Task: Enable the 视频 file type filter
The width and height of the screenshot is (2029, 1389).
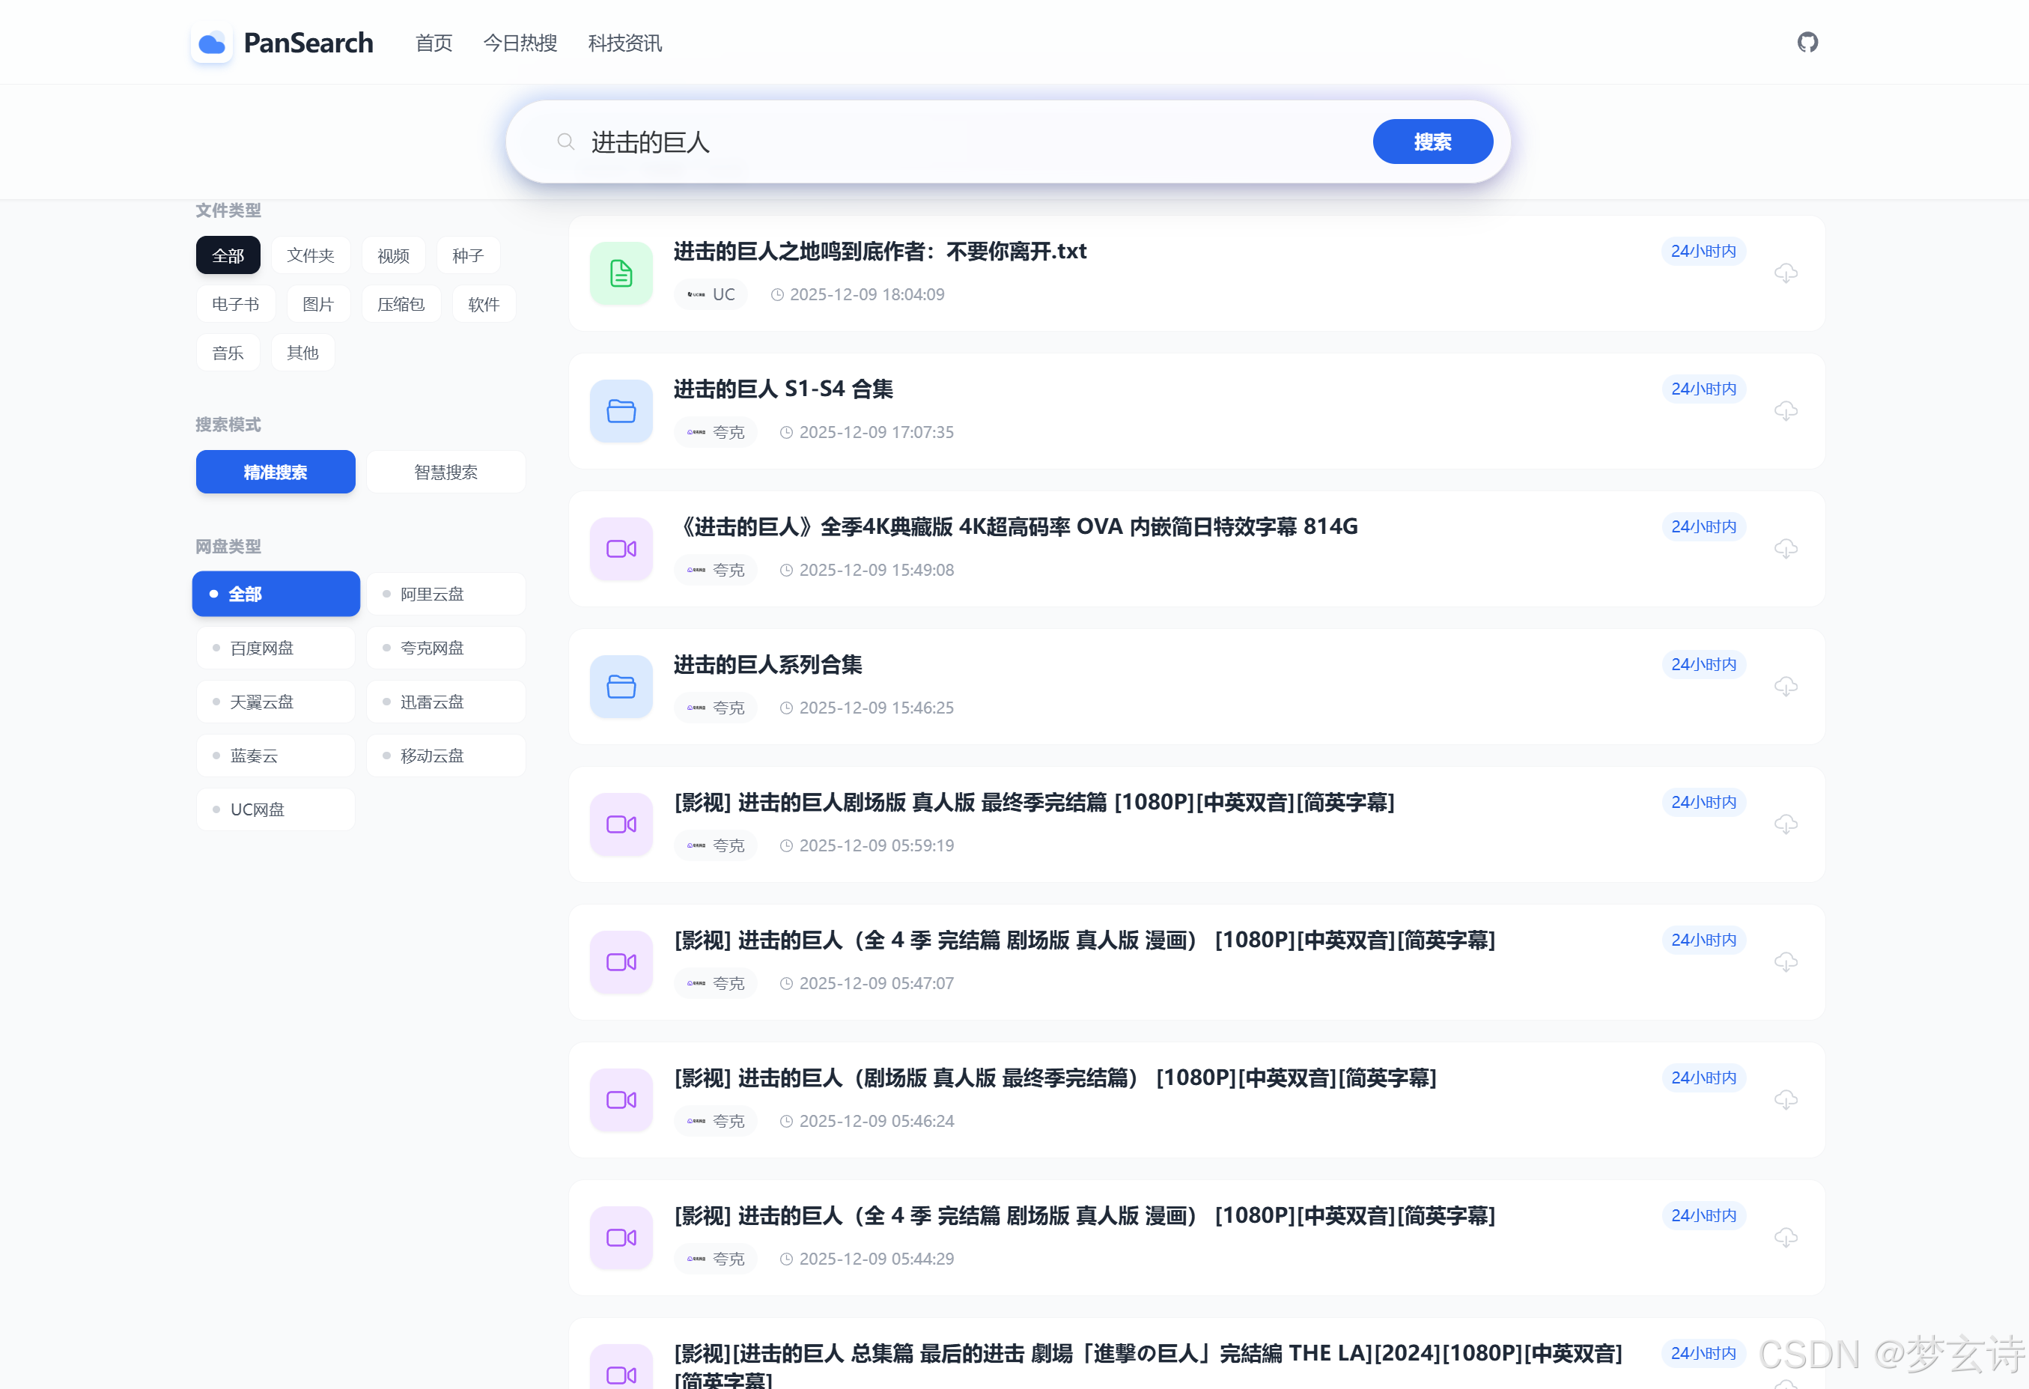Action: point(393,255)
